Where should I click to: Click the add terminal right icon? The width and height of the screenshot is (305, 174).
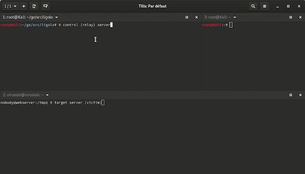coord(34,6)
